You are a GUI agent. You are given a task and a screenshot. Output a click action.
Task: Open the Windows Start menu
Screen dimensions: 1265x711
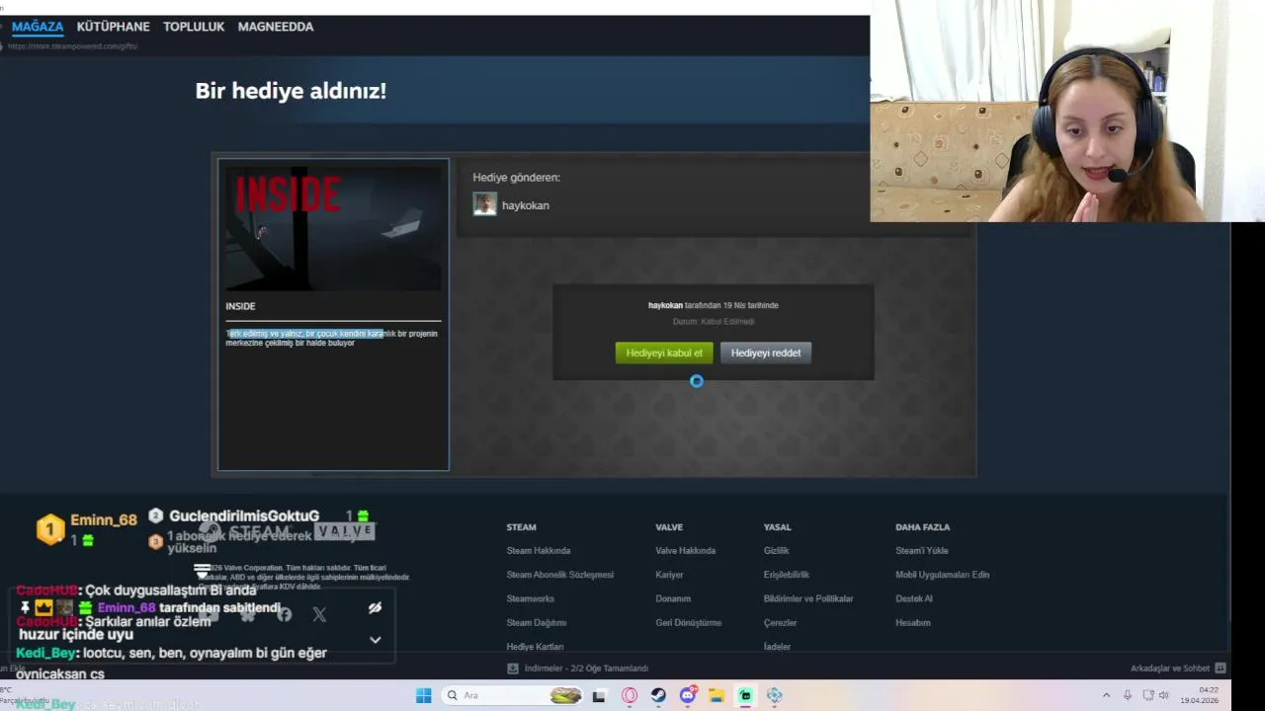(x=423, y=695)
